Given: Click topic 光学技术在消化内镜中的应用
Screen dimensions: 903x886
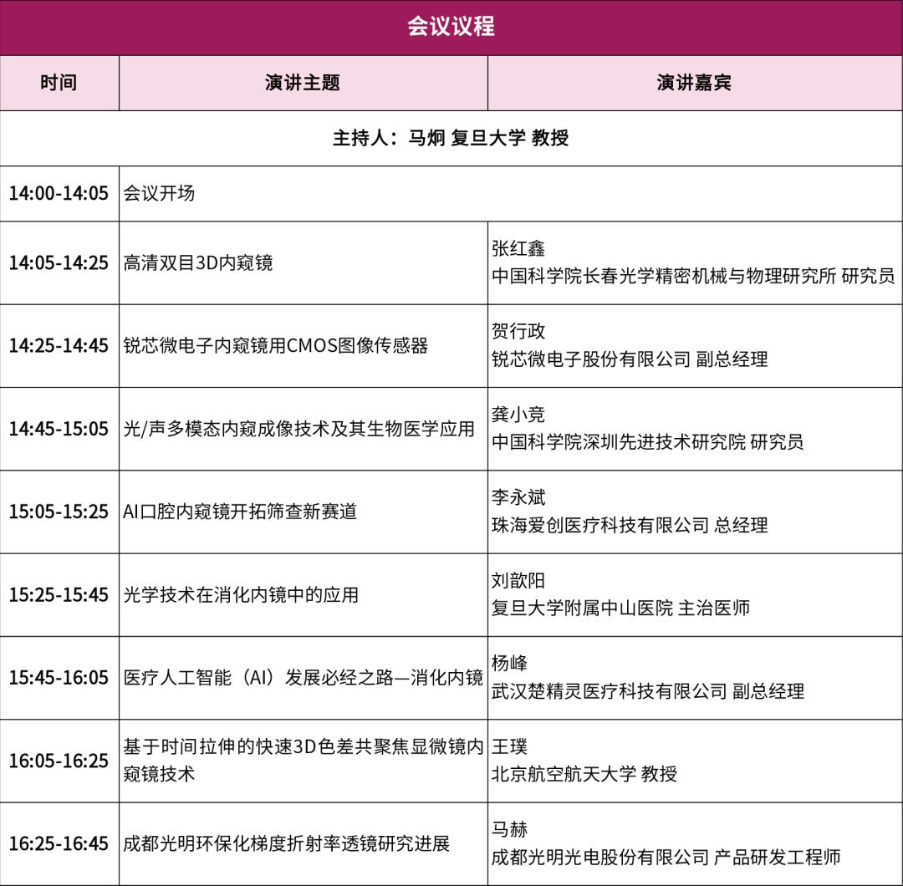Looking at the screenshot, I should point(242,594).
